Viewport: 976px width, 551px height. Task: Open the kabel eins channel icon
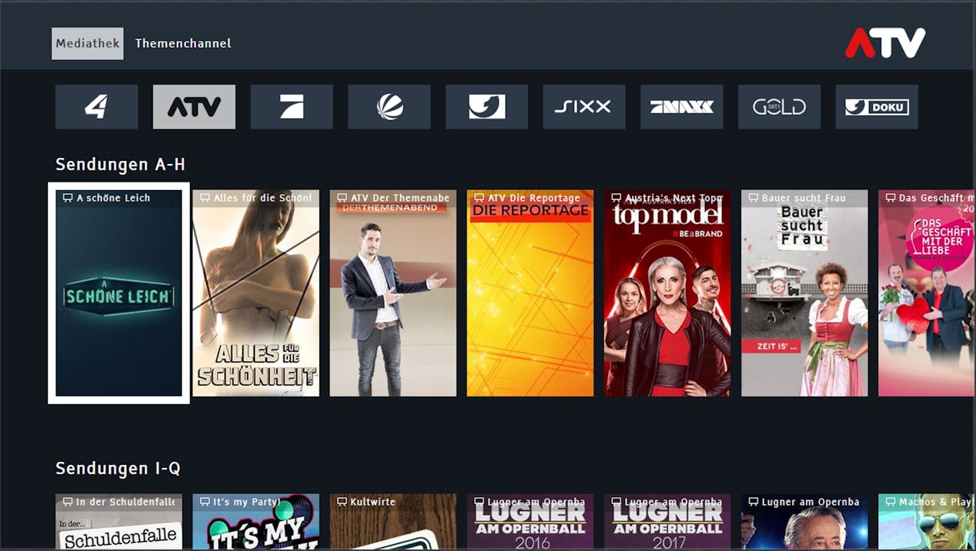(x=486, y=107)
